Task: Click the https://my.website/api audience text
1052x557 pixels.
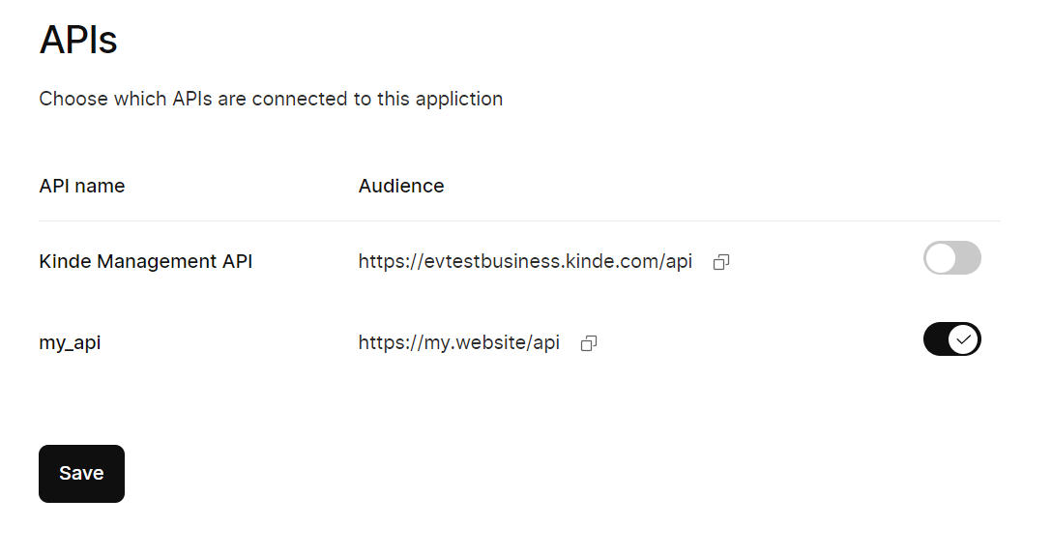Action: (458, 342)
